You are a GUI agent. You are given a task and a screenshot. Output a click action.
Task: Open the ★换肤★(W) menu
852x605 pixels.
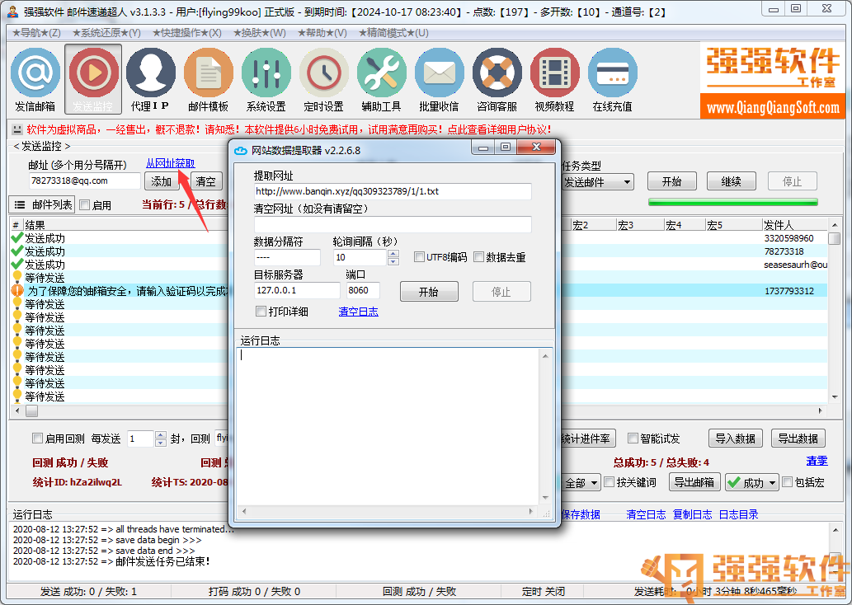coord(260,33)
